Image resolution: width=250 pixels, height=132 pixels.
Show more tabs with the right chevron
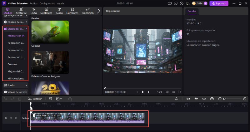(99, 11)
